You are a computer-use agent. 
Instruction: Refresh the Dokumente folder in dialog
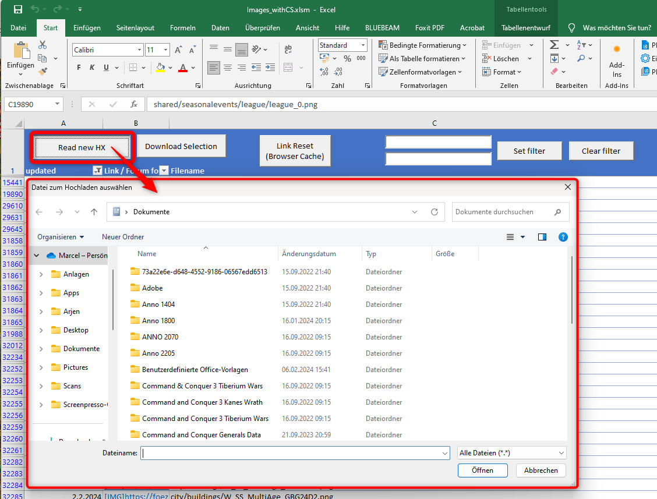click(x=434, y=212)
